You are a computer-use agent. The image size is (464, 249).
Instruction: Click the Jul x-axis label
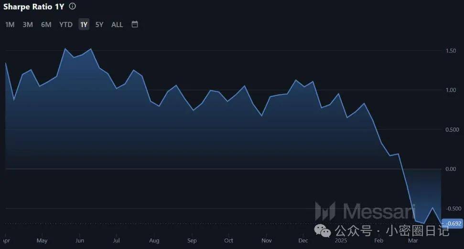pyautogui.click(x=116, y=241)
